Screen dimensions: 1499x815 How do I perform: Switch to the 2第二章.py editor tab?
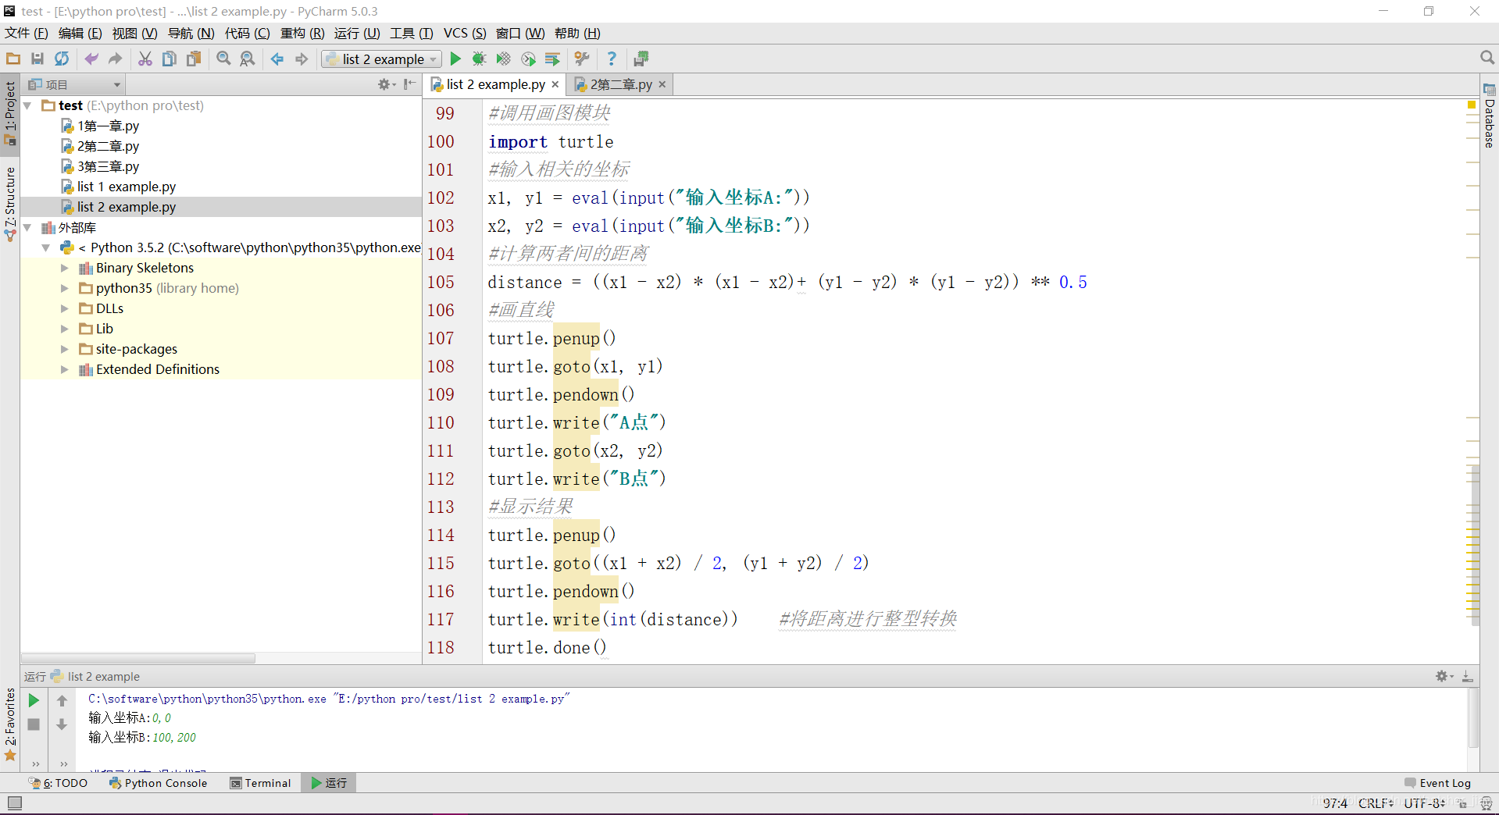tap(621, 84)
